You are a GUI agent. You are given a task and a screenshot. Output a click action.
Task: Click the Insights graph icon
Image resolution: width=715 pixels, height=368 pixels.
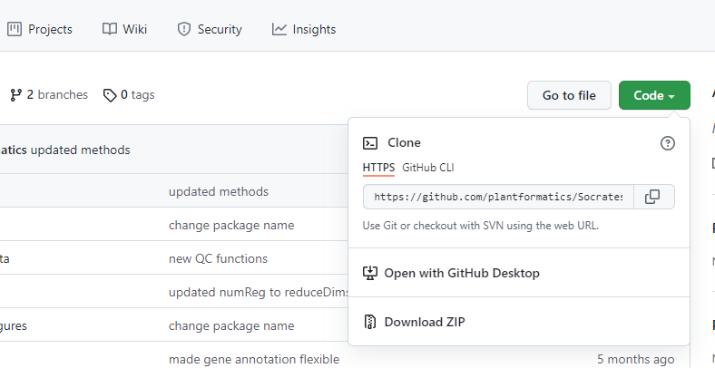pos(279,29)
